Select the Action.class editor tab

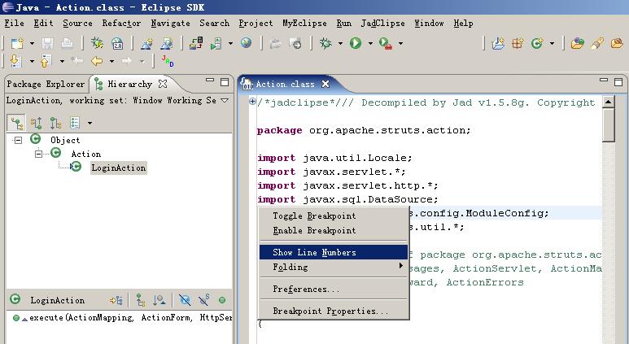pos(286,85)
